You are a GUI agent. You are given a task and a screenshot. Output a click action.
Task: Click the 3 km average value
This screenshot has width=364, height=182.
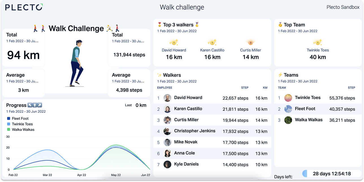point(23,90)
